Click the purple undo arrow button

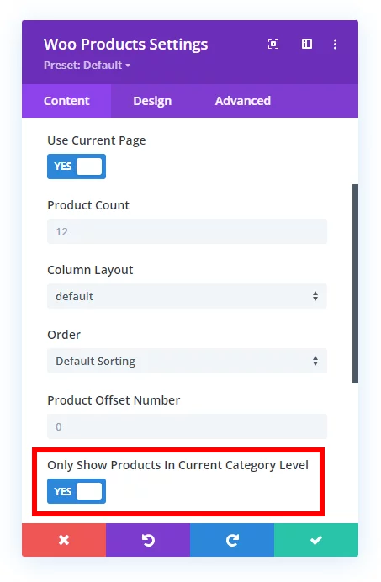click(x=148, y=540)
